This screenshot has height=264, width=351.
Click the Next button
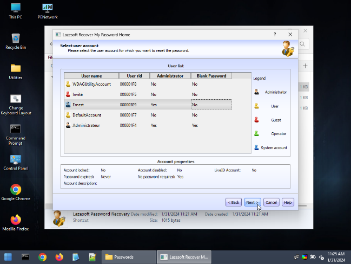(x=253, y=202)
